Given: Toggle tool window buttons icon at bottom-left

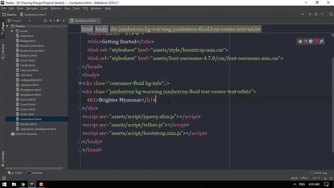Looking at the screenshot, I should (4, 178).
